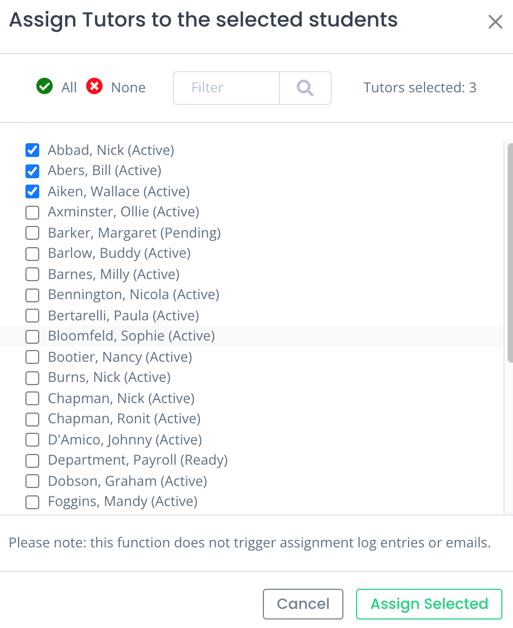Click the name Axminster, Ollie (Active)
Screen dimensions: 513x628
[123, 212]
